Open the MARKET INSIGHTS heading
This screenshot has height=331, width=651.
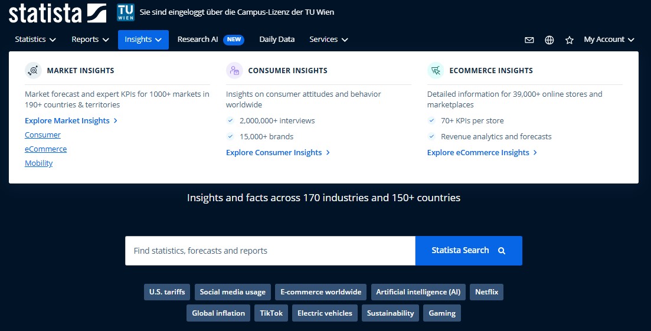[80, 71]
